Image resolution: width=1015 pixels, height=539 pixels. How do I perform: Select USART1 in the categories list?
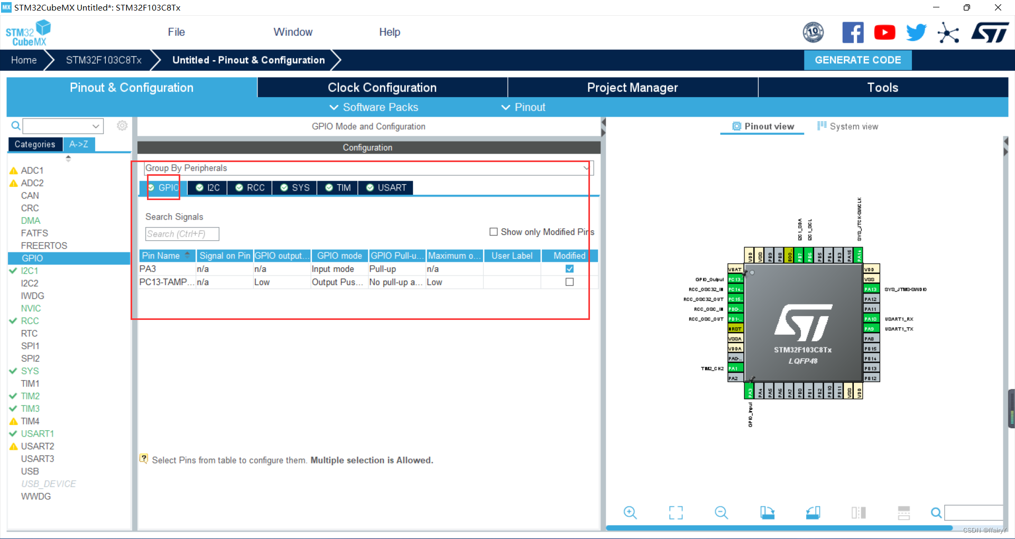(x=38, y=433)
